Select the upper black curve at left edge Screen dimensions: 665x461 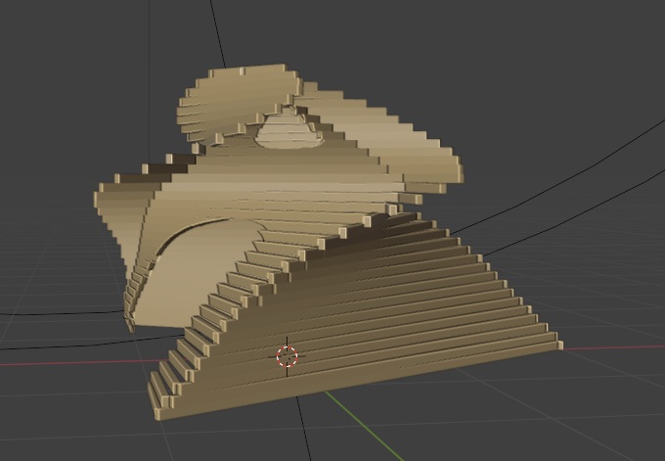(49, 314)
